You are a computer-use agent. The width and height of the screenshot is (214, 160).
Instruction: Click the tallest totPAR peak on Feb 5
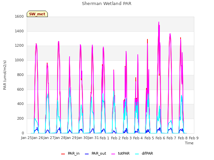click(159, 22)
